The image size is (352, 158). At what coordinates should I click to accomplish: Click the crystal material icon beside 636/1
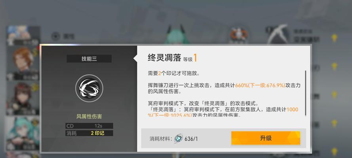(179, 139)
